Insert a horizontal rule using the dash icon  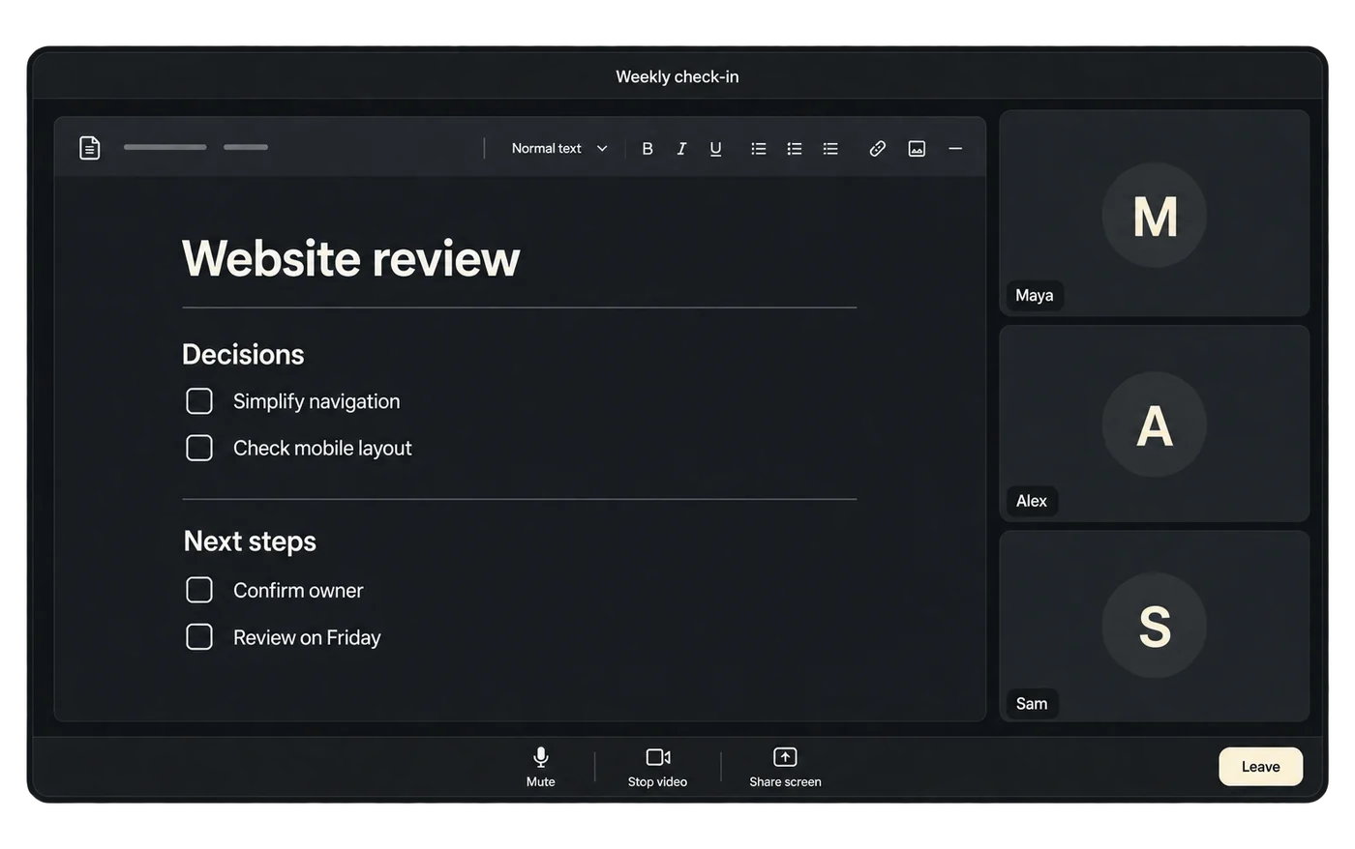click(x=955, y=149)
